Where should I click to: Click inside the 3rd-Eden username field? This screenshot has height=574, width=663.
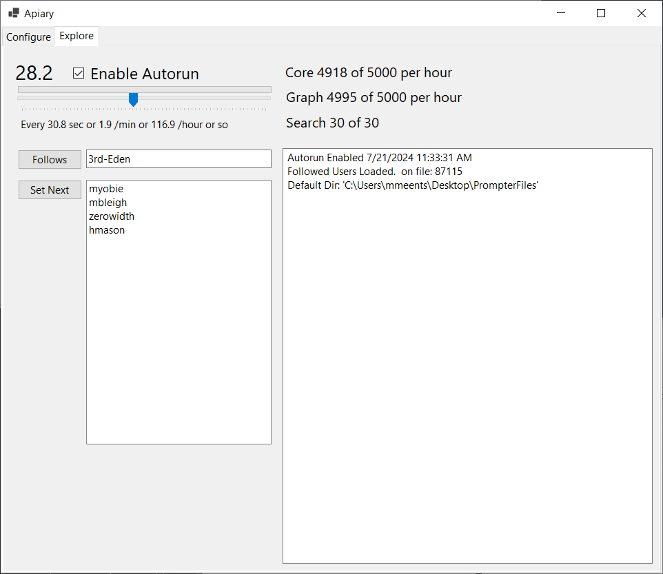coord(178,158)
